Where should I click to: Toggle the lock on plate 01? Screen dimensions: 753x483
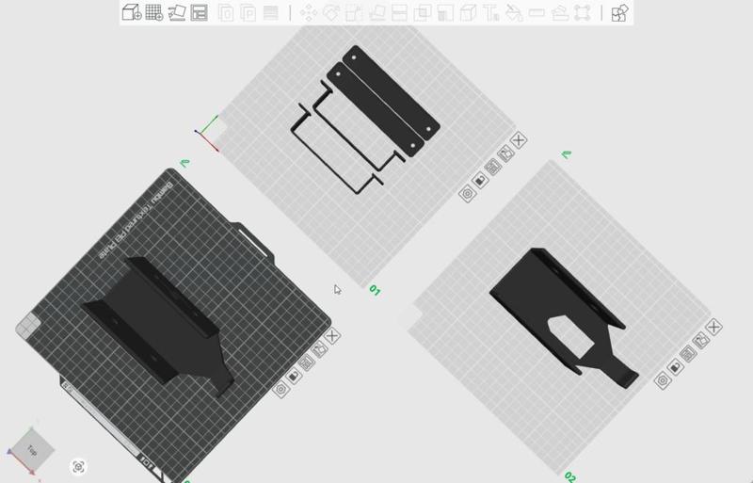[480, 180]
